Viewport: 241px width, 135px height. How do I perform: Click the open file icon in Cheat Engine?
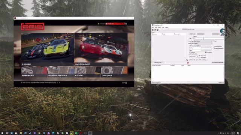point(155,30)
